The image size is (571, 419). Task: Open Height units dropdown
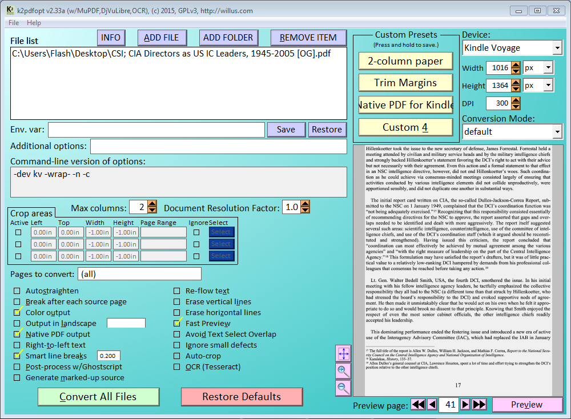pyautogui.click(x=548, y=85)
